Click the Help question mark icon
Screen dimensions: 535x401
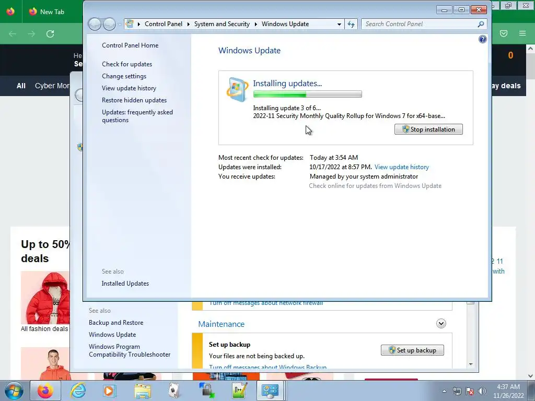(x=482, y=39)
